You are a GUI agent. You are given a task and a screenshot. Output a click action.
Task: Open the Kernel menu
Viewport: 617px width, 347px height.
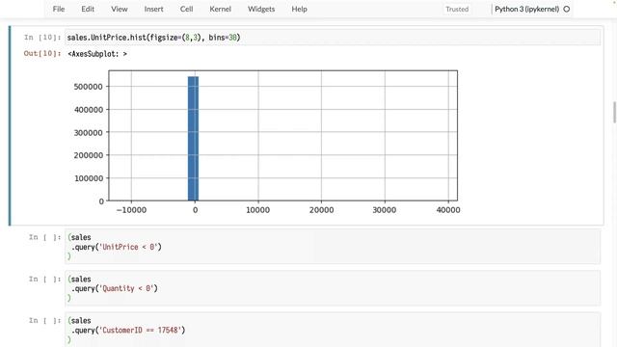220,9
